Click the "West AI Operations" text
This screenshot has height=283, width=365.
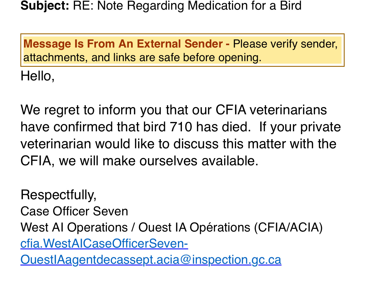[74, 227]
